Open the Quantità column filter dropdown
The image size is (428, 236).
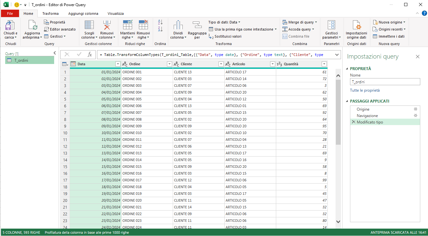[324, 64]
